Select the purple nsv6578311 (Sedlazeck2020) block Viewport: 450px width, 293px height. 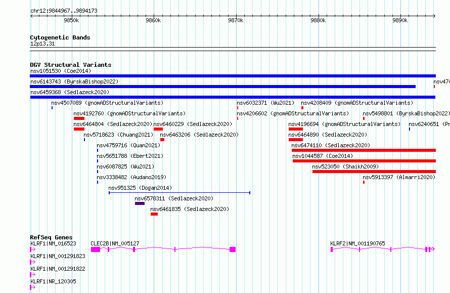tap(140, 203)
